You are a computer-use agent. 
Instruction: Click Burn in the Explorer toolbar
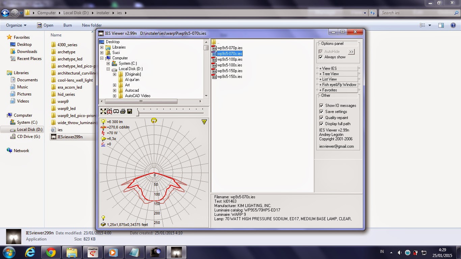[x=67, y=25]
